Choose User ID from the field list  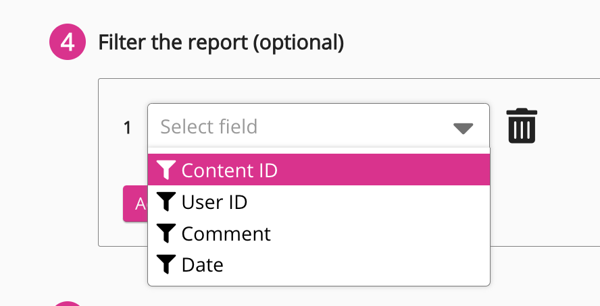(x=214, y=202)
